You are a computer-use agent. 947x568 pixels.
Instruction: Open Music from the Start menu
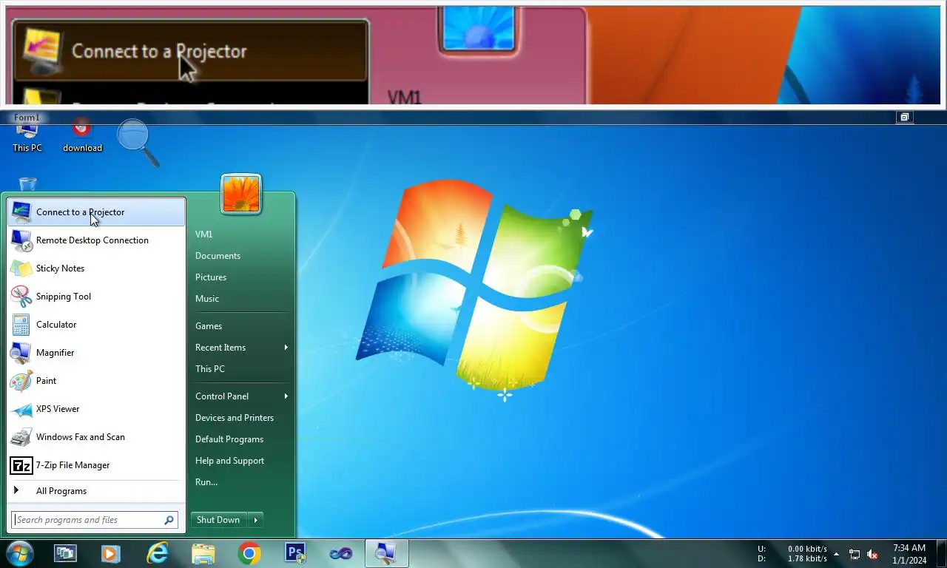pyautogui.click(x=207, y=299)
